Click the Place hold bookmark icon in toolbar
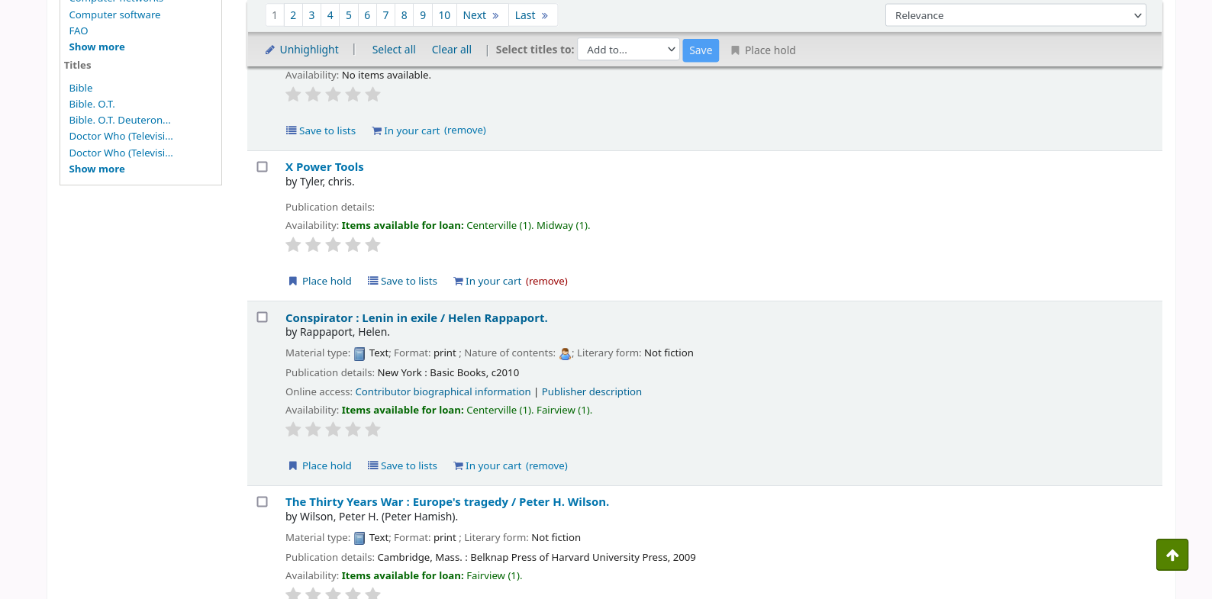 tap(735, 50)
